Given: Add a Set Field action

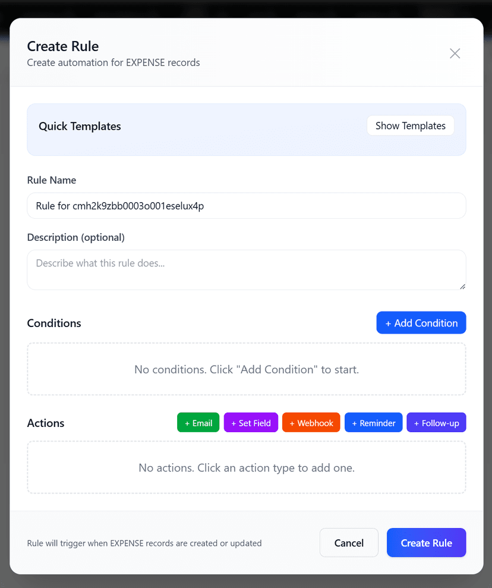Looking at the screenshot, I should (x=251, y=423).
